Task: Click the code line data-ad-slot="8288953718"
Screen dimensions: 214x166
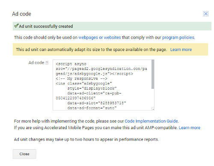Action: pyautogui.click(x=97, y=103)
